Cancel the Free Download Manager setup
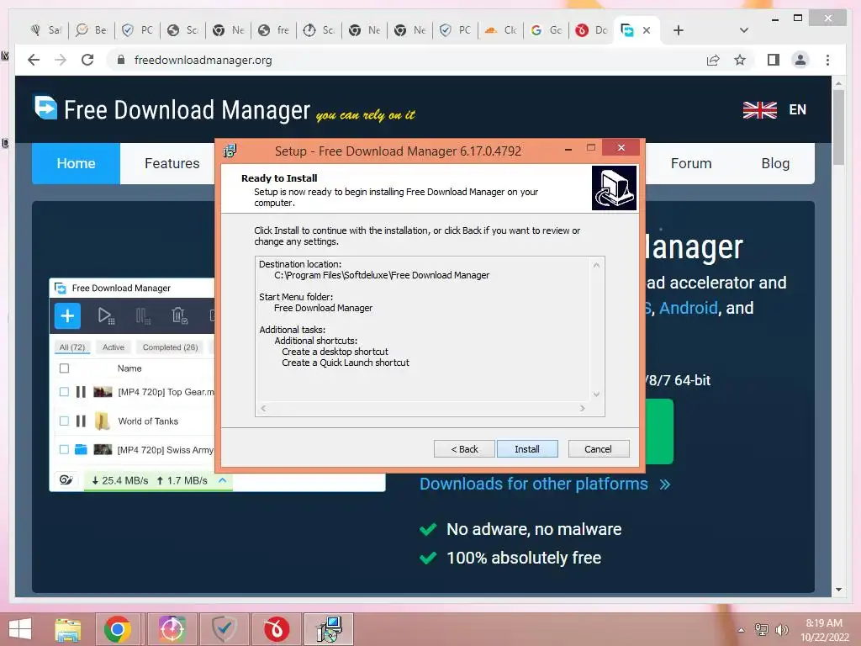The height and width of the screenshot is (646, 861). coord(599,449)
